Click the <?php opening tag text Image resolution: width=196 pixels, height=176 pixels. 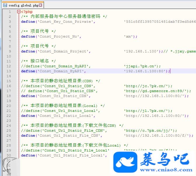[x=27, y=12]
